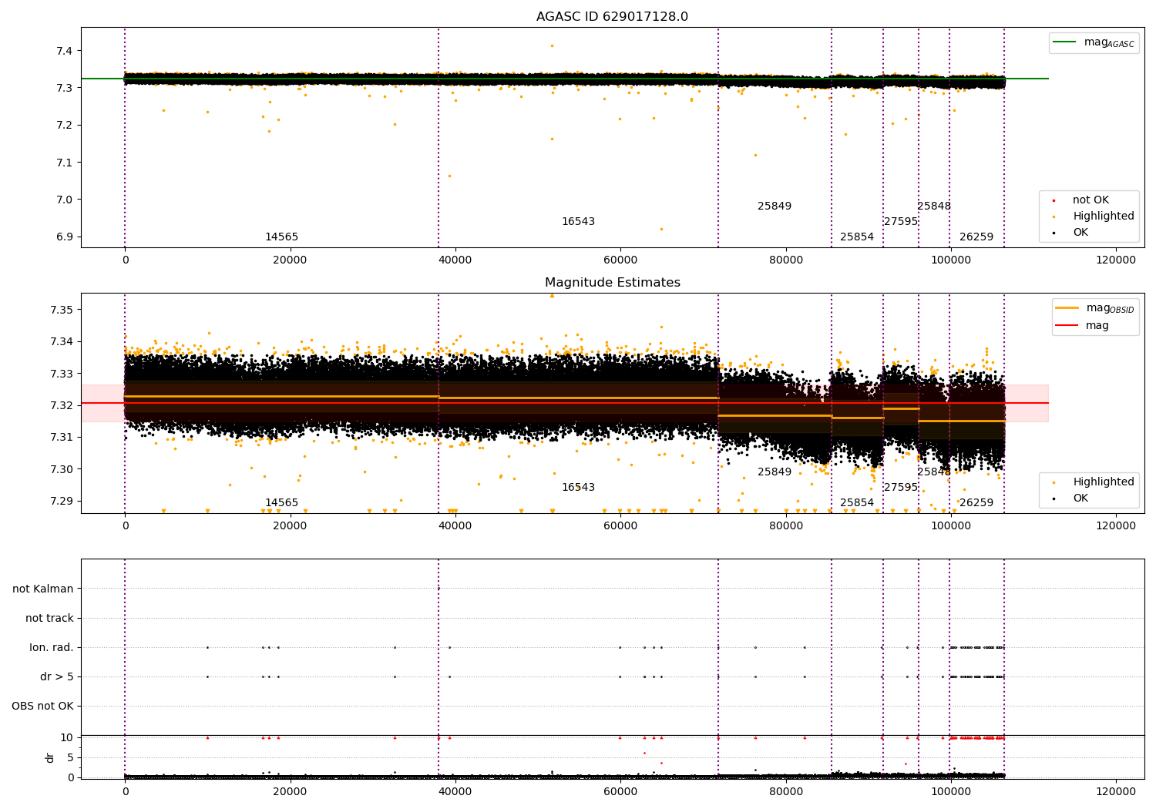Click obsid label 14565 in top plot
Viewport: 1156px width, 809px height.
click(x=281, y=237)
